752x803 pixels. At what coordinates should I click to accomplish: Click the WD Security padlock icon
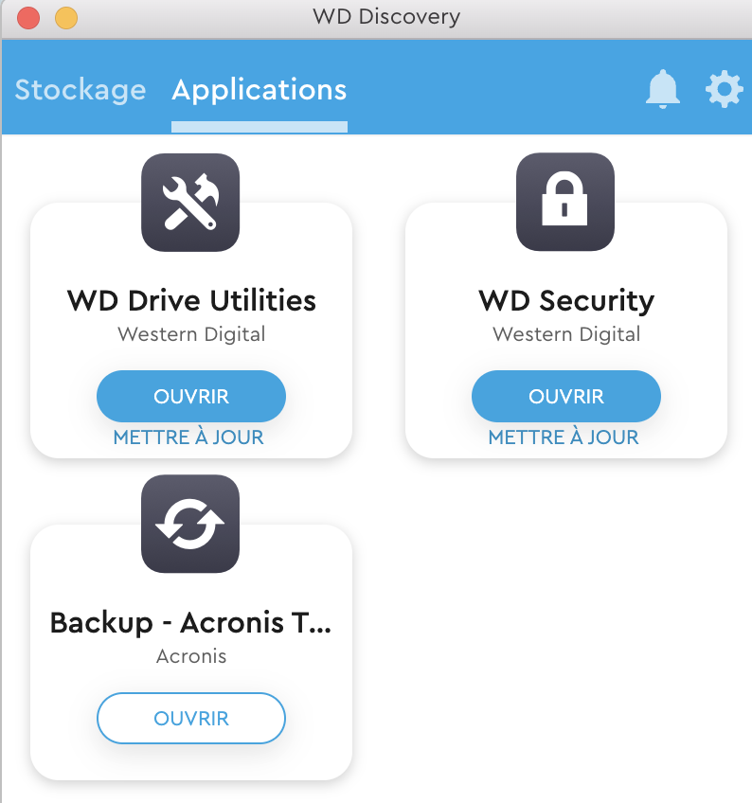(565, 203)
